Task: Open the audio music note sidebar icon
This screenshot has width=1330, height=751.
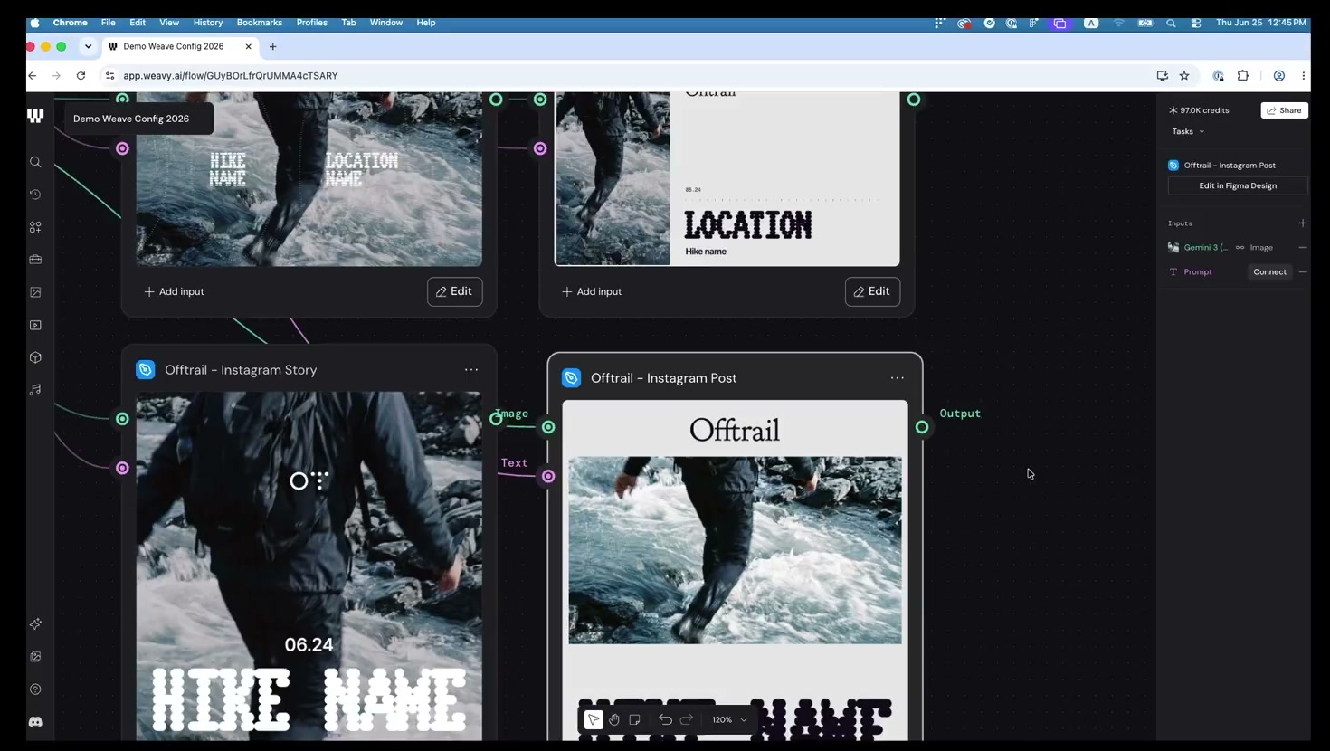Action: coord(35,390)
